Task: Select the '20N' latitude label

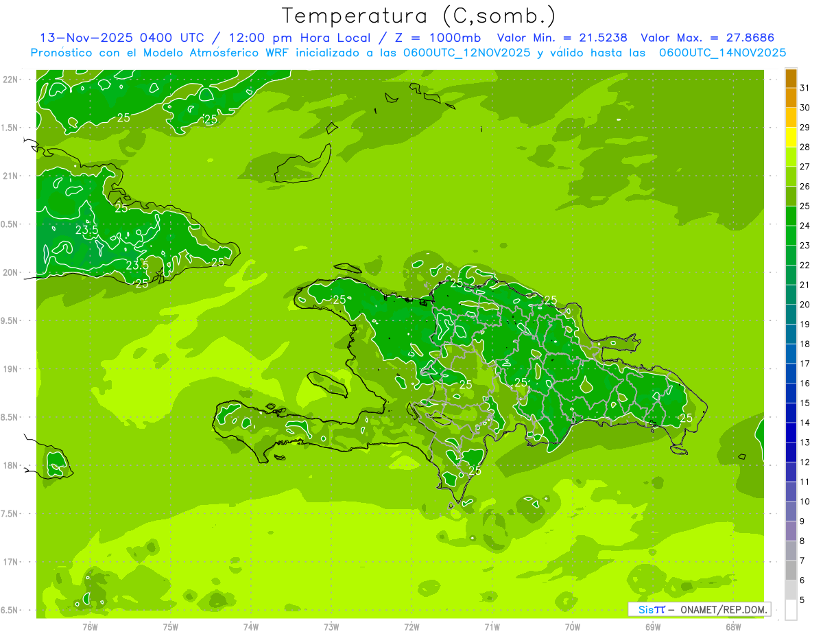Action: click(10, 272)
